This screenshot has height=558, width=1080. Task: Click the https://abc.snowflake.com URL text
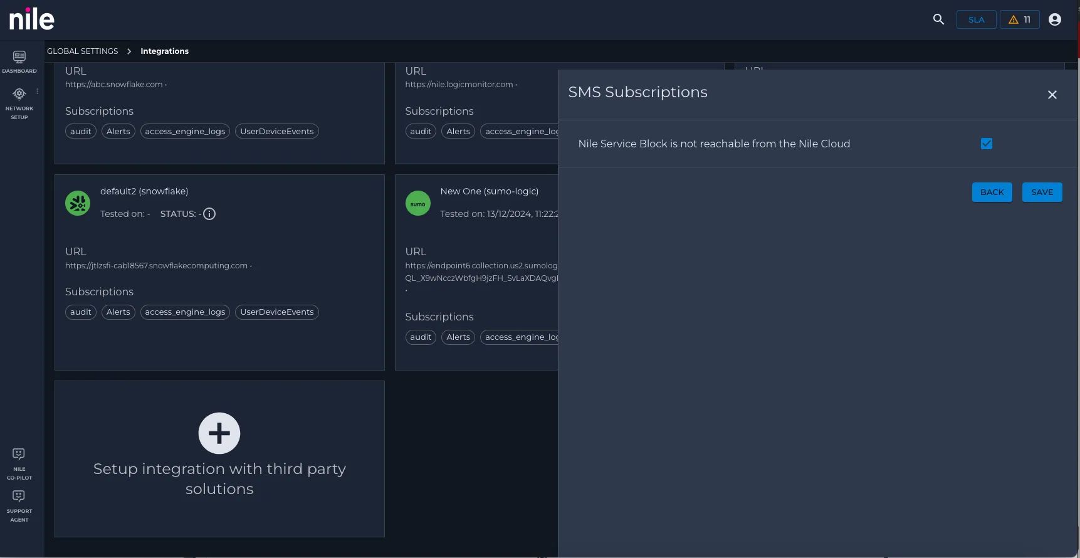[x=114, y=85]
